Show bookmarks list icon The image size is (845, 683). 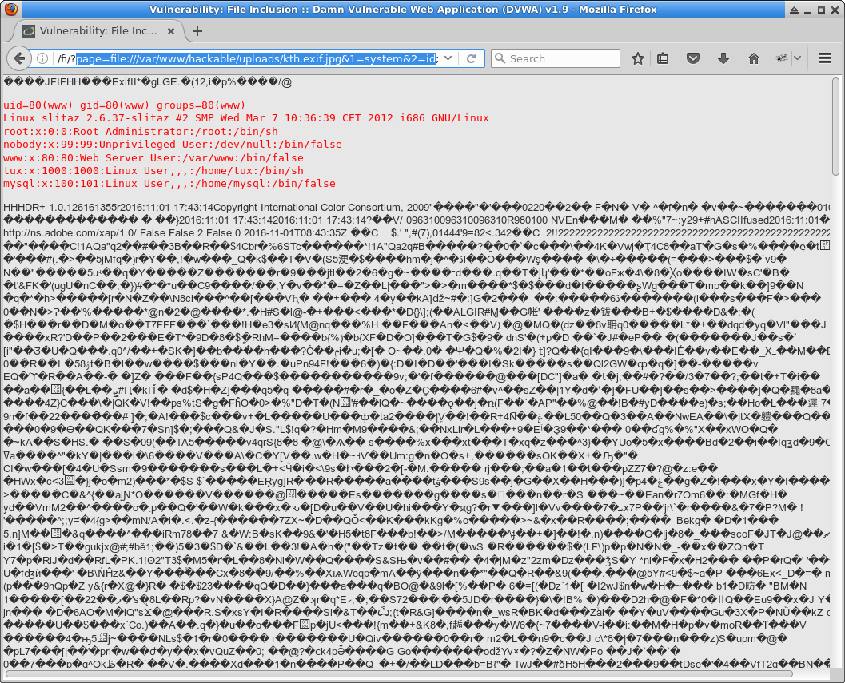pos(663,58)
